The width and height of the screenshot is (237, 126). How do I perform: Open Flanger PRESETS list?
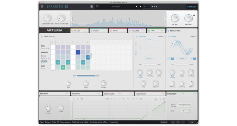point(193,37)
